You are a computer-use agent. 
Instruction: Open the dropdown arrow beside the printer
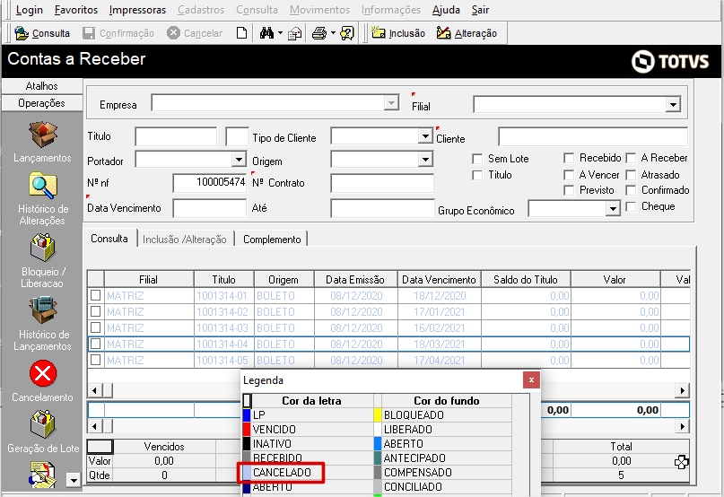(333, 33)
